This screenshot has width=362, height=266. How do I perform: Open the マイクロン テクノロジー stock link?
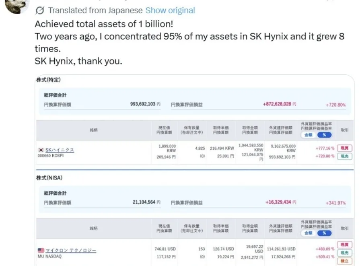click(71, 250)
